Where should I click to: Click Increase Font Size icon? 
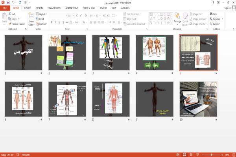77,15
